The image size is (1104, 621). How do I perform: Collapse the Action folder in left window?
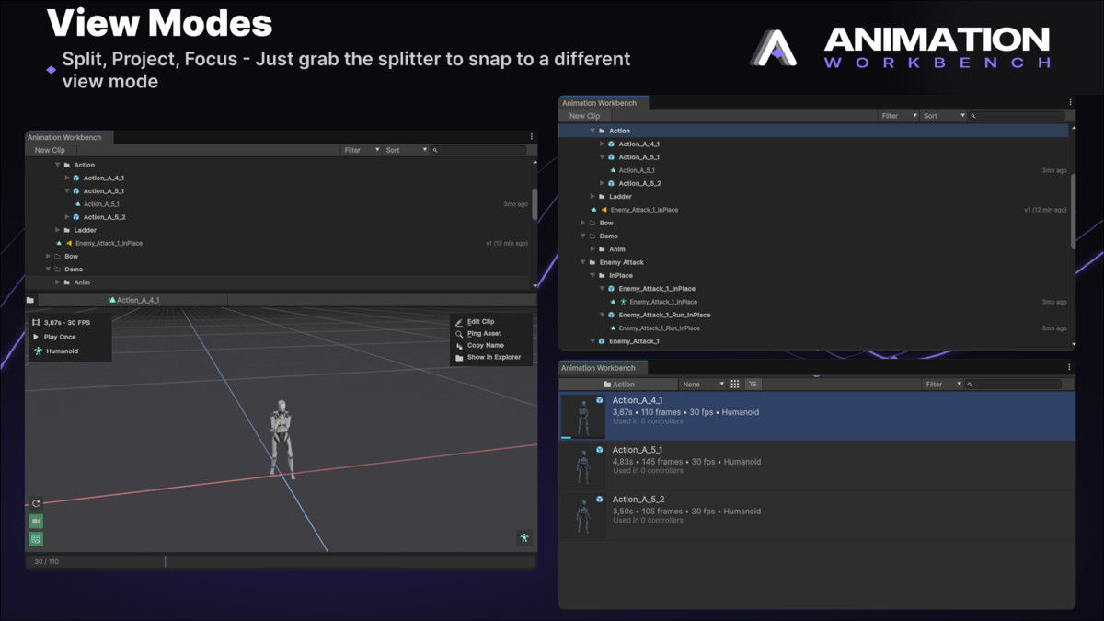(58, 166)
